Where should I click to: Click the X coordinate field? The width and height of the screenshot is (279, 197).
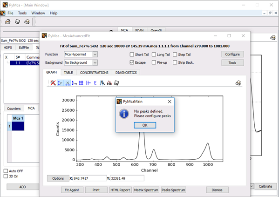[90, 178]
